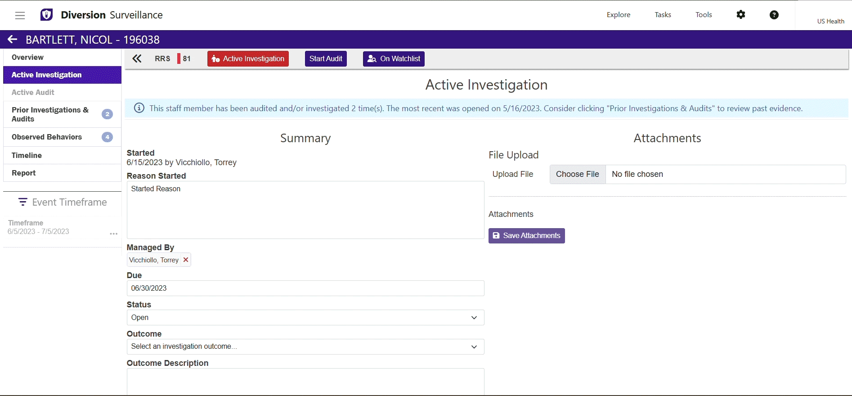Open the Outcome selection dropdown
The height and width of the screenshot is (396, 852).
tap(305, 346)
